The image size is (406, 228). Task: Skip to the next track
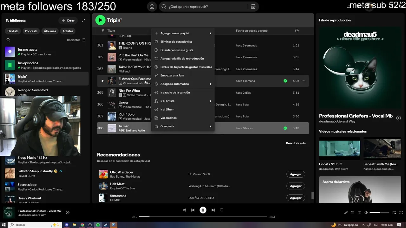(213, 210)
